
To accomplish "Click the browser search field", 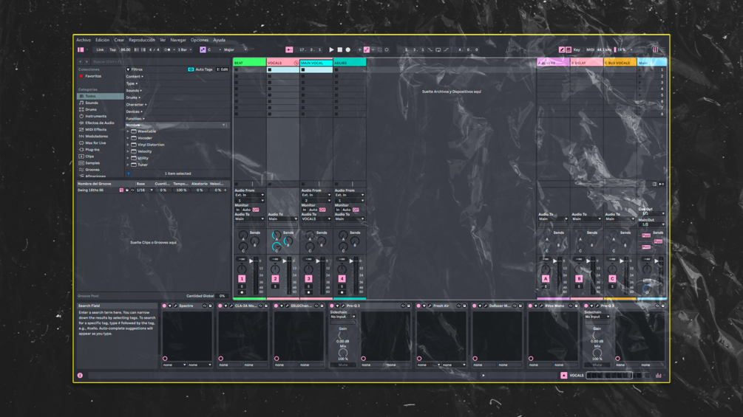I will click(x=160, y=61).
